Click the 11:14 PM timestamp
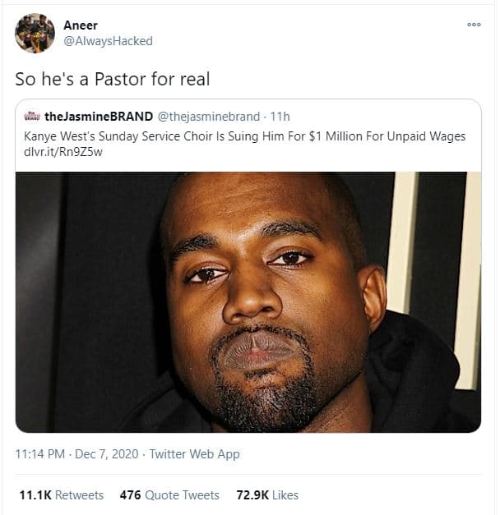Screen dimensions: 500x515 [x=40, y=454]
